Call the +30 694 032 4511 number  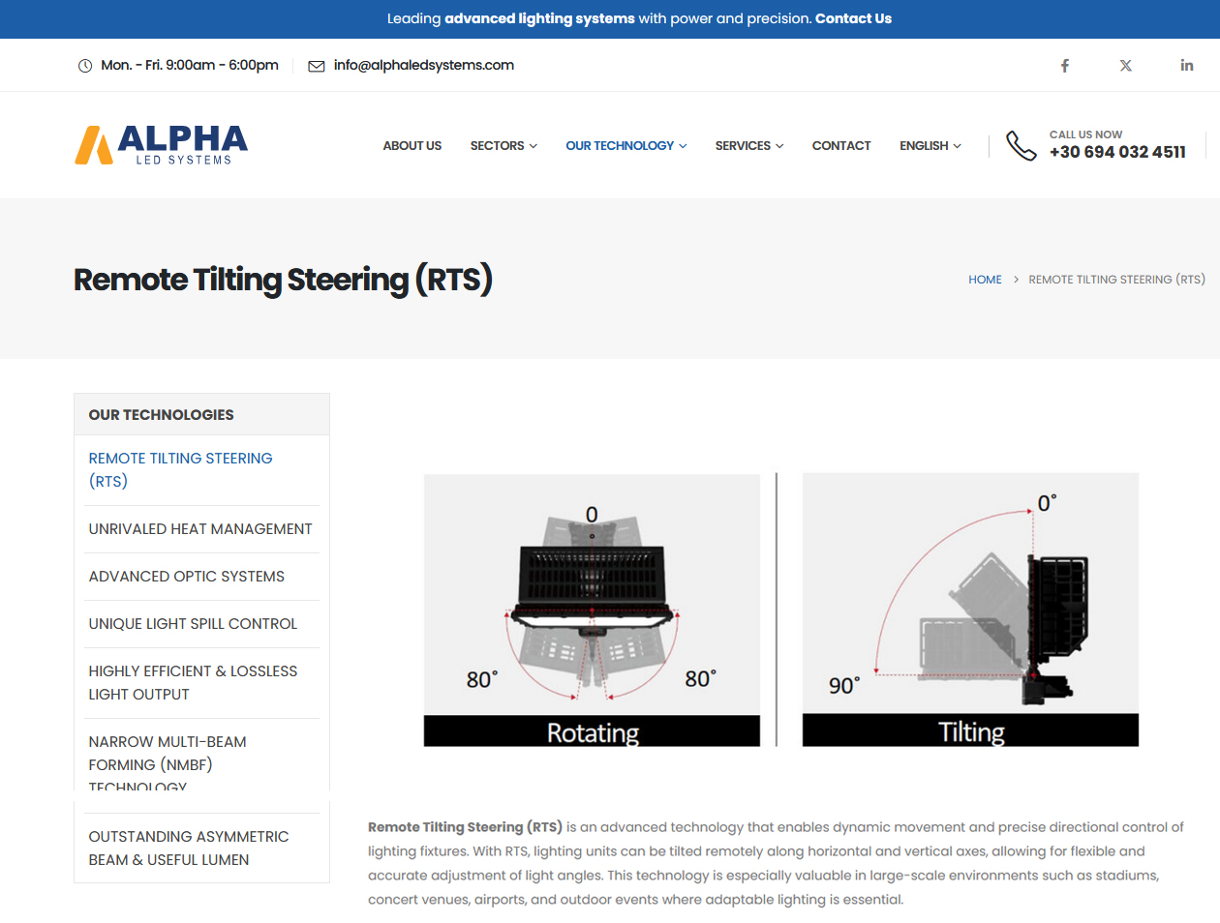[x=1117, y=152]
